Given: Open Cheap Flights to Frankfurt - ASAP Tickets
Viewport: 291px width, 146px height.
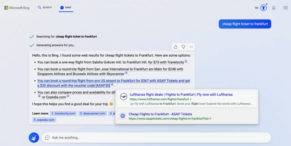Looking at the screenshot, I should (160, 114).
